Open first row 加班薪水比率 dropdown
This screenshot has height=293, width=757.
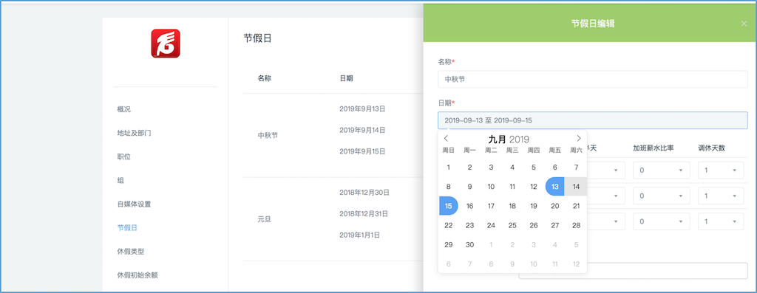(x=662, y=170)
